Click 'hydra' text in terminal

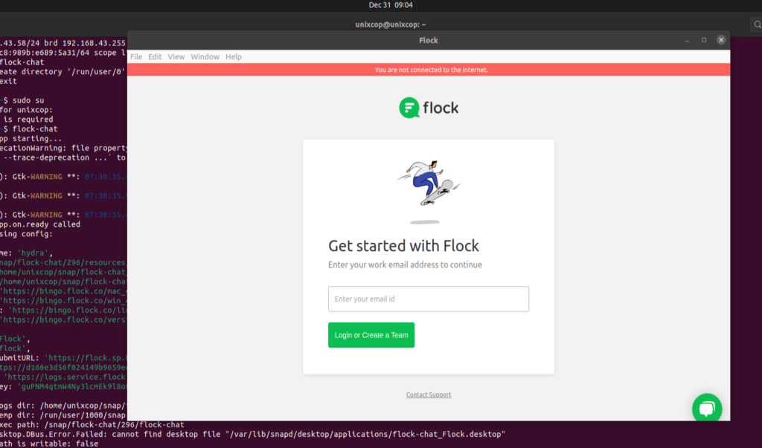pos(33,253)
